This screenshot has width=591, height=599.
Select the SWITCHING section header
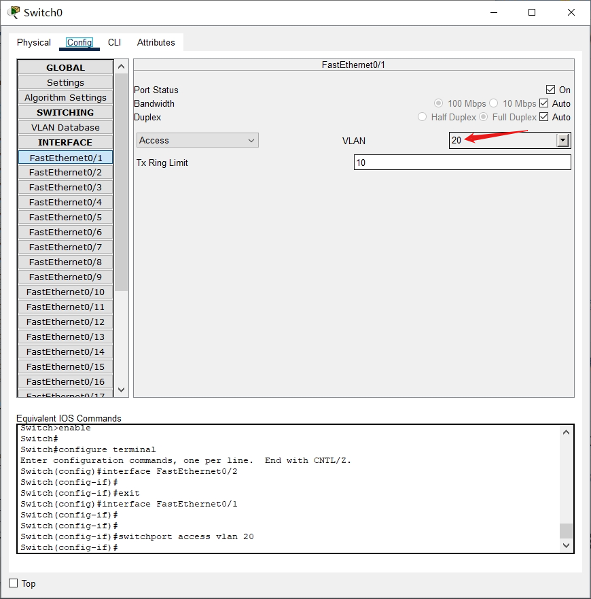(65, 112)
